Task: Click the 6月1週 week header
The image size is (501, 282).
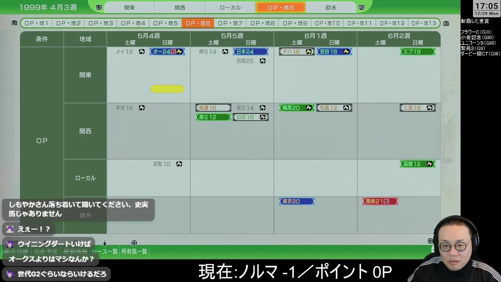Action: pos(315,36)
